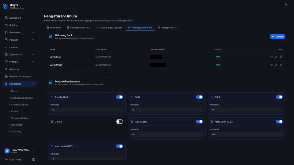Switch to Format & Struk POS tab
294x165 pixels.
[x=79, y=28]
